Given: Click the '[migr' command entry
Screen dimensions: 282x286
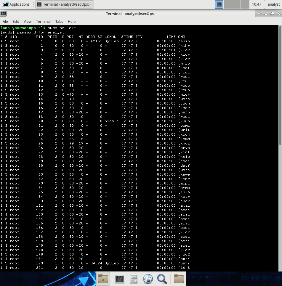Looking at the screenshot, I should pyautogui.click(x=184, y=94).
